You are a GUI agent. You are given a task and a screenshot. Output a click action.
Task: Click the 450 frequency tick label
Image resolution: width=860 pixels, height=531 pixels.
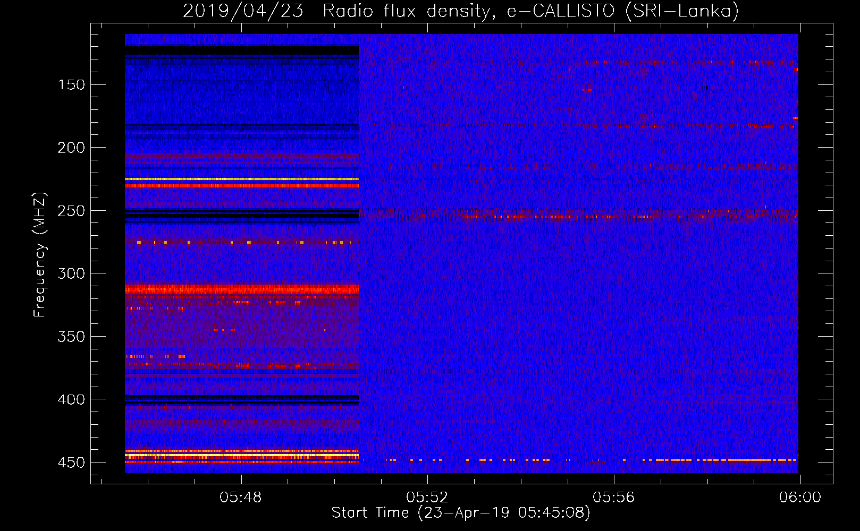71,463
